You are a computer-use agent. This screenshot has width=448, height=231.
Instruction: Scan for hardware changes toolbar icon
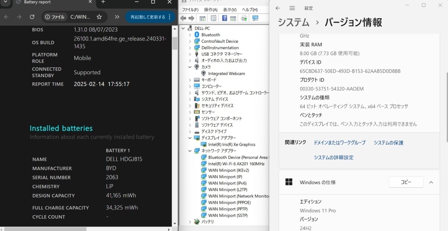click(x=255, y=18)
